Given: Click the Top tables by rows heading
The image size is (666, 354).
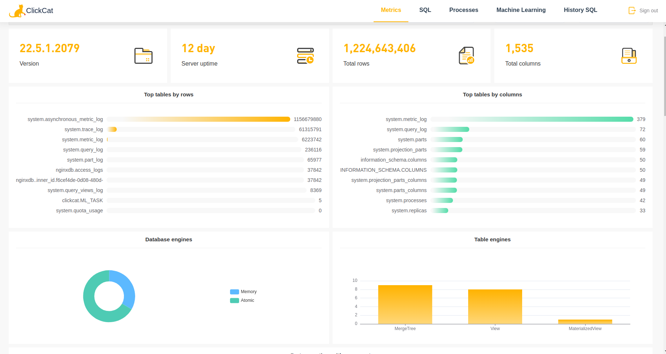Looking at the screenshot, I should [168, 95].
